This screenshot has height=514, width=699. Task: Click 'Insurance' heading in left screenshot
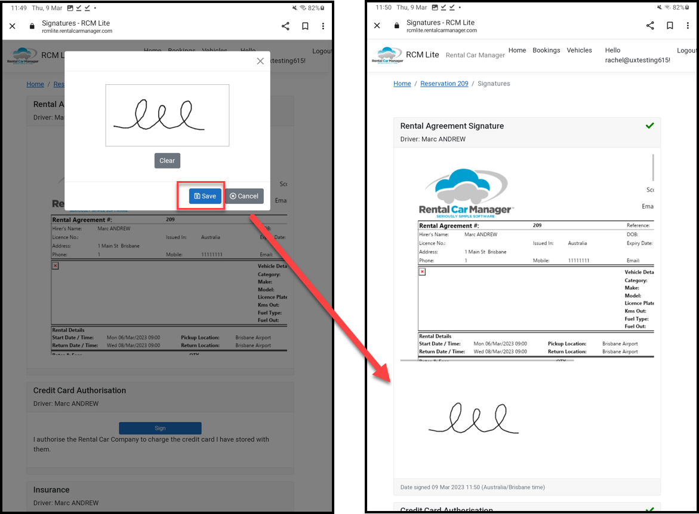(x=51, y=490)
